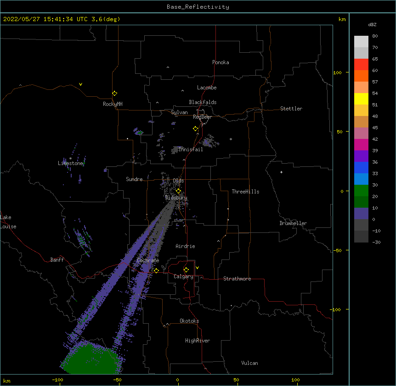This screenshot has width=396, height=386.
Task: Click the Okotoks town label
Action: (x=189, y=321)
